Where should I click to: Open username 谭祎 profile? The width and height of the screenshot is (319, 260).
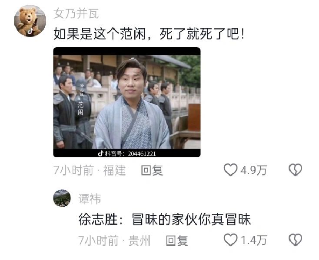pos(90,198)
